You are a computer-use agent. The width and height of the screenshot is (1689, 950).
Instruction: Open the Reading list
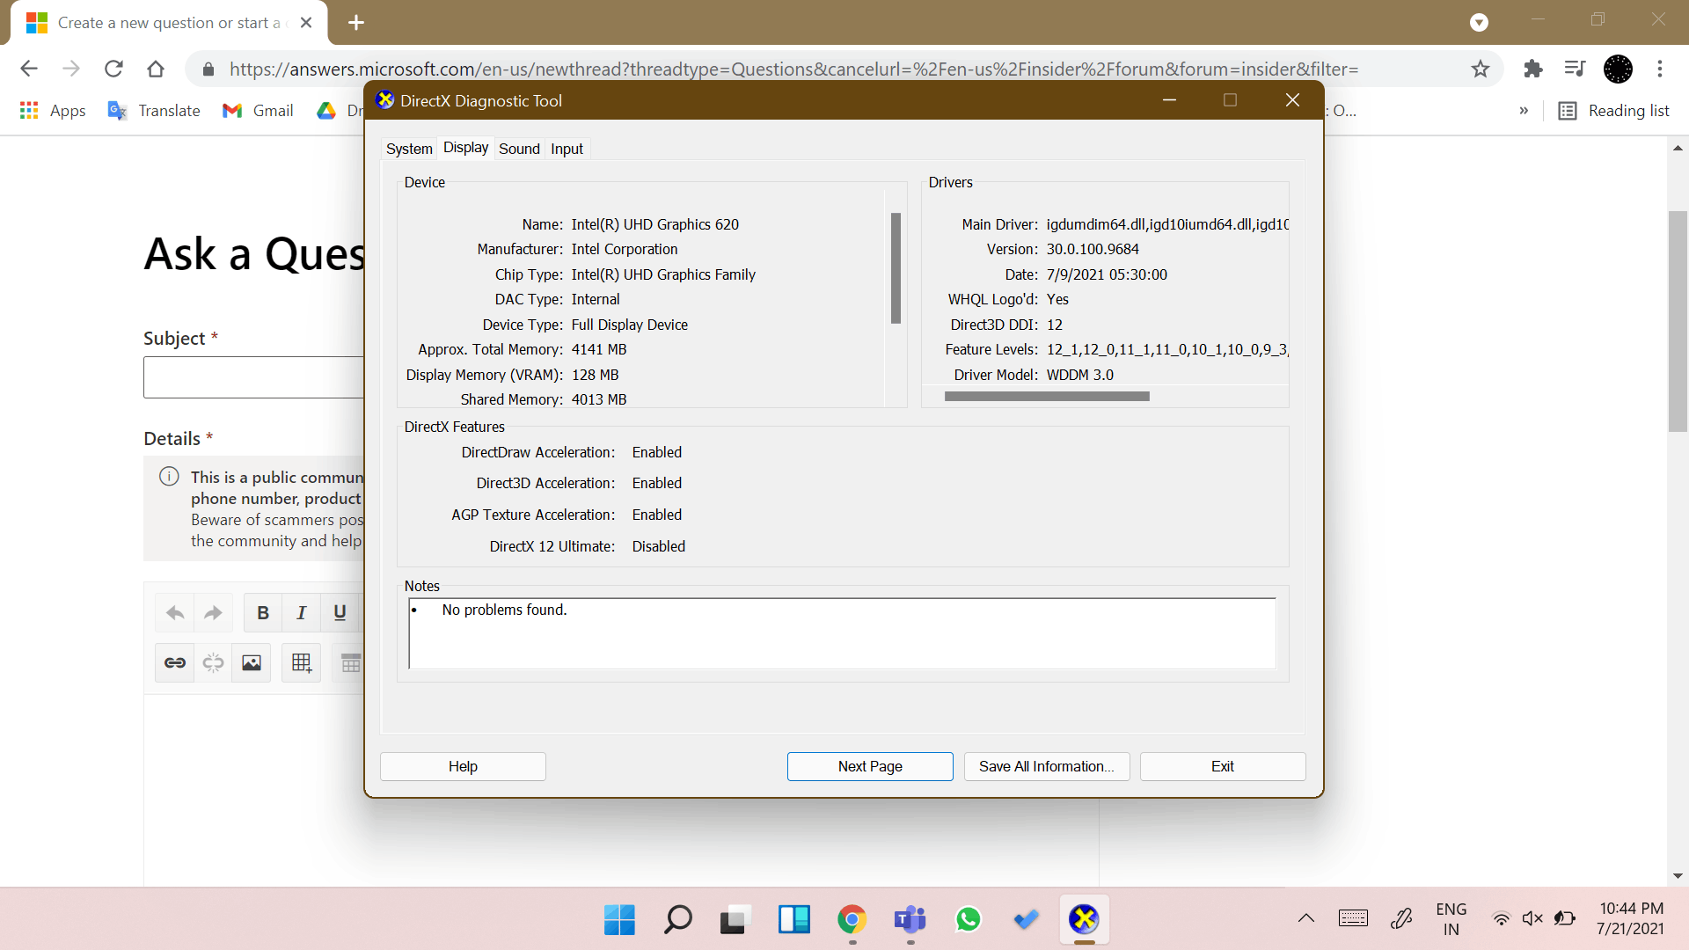coord(1615,111)
